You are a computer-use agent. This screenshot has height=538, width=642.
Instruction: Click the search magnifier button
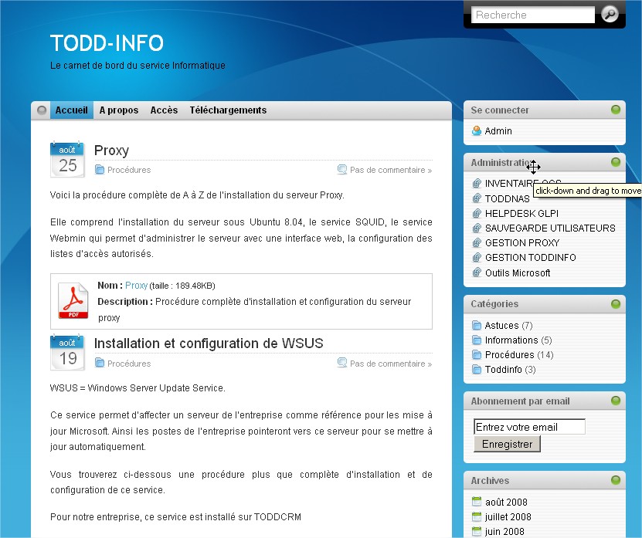610,15
